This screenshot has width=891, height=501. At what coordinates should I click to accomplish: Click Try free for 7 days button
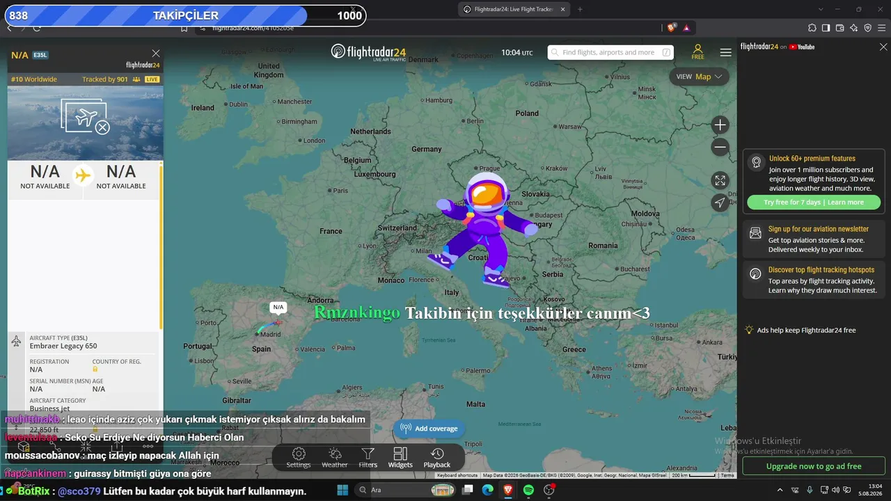pos(814,202)
